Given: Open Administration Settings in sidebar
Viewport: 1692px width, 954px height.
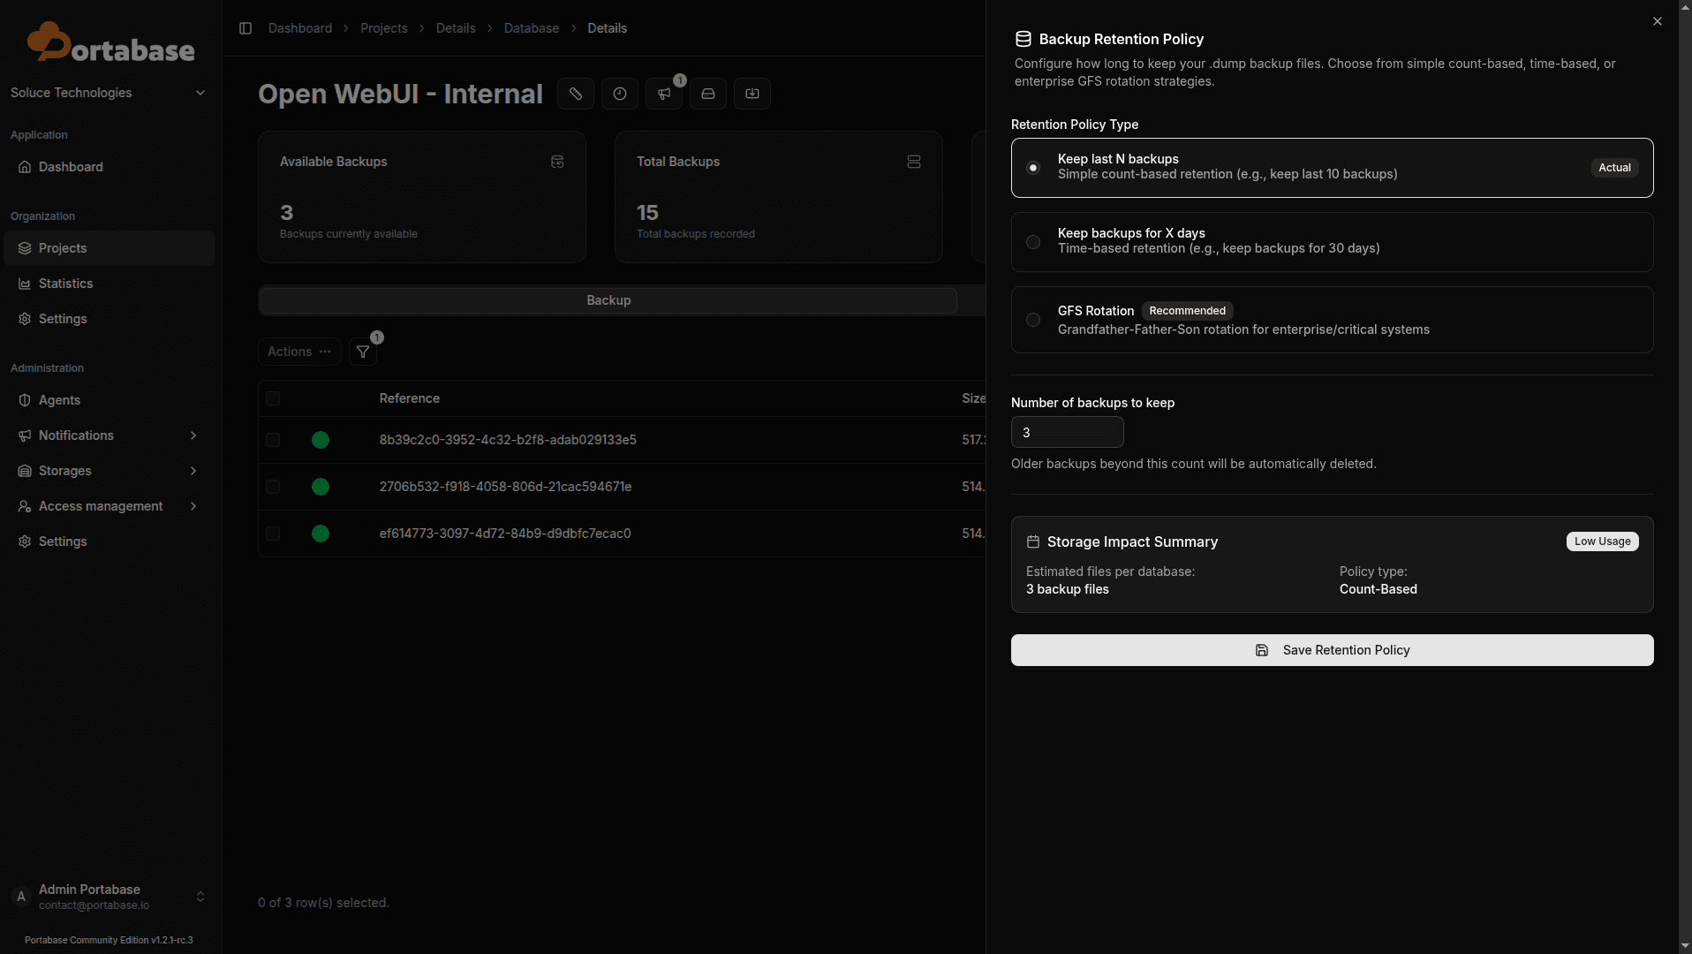Looking at the screenshot, I should tap(109, 541).
